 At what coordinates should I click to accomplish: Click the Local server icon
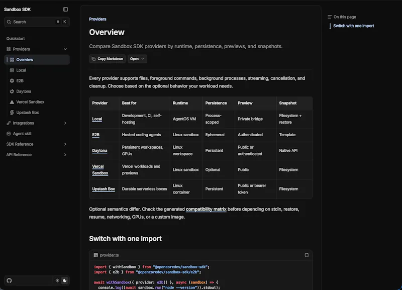(12, 70)
